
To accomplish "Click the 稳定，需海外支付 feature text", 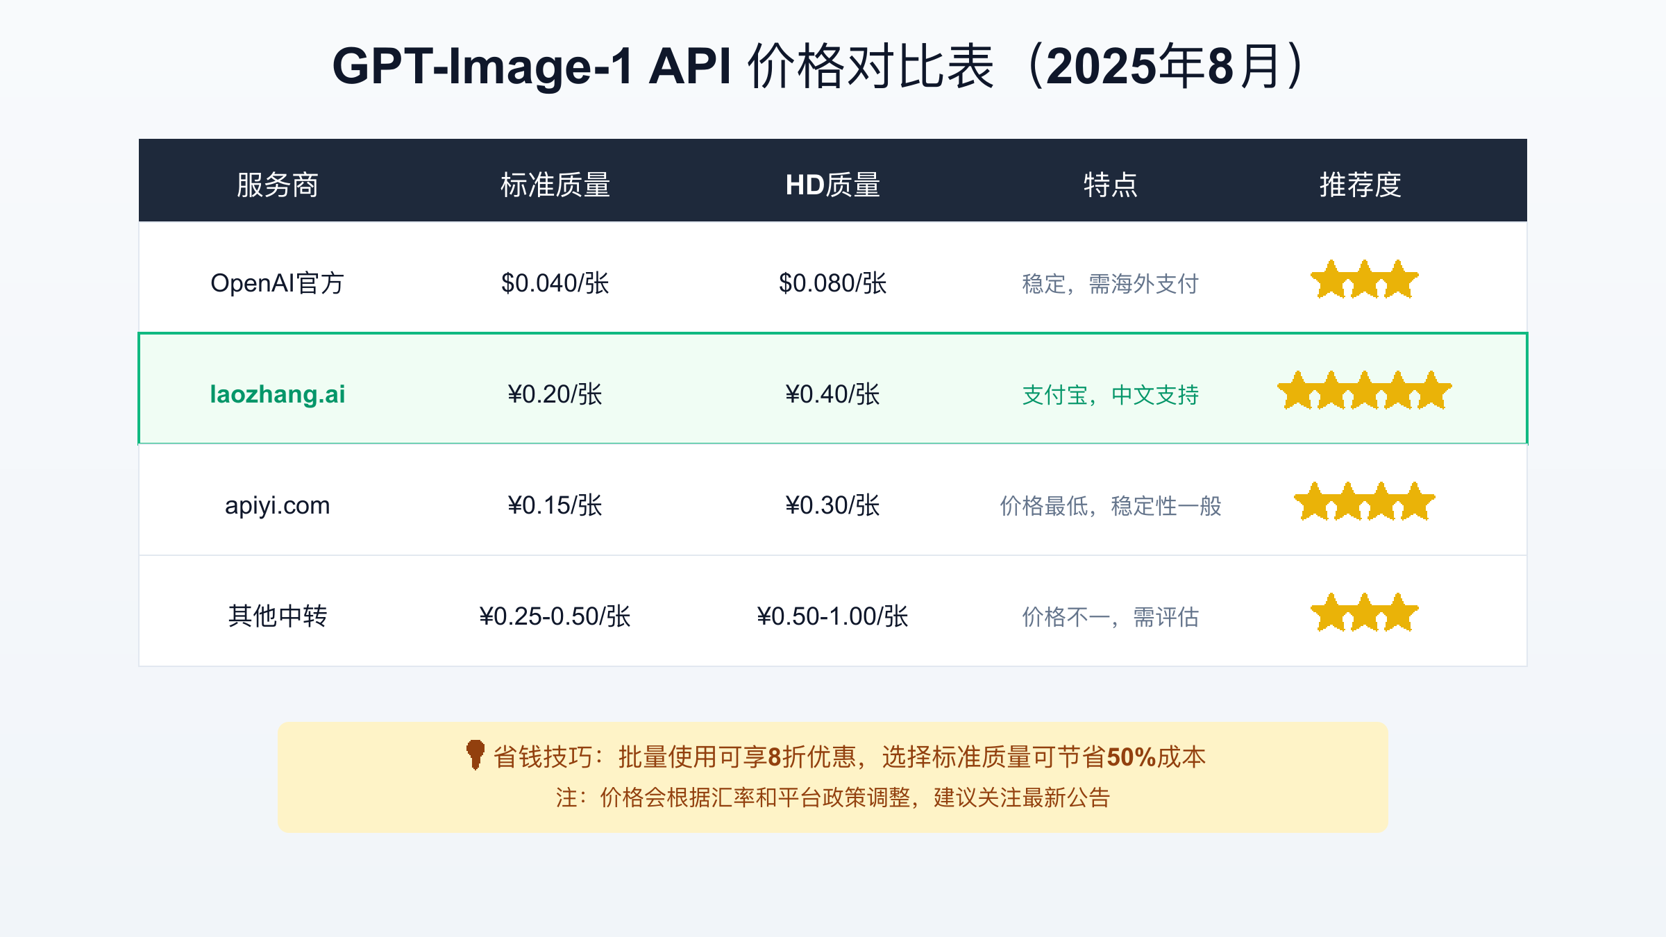I will 1111,284.
